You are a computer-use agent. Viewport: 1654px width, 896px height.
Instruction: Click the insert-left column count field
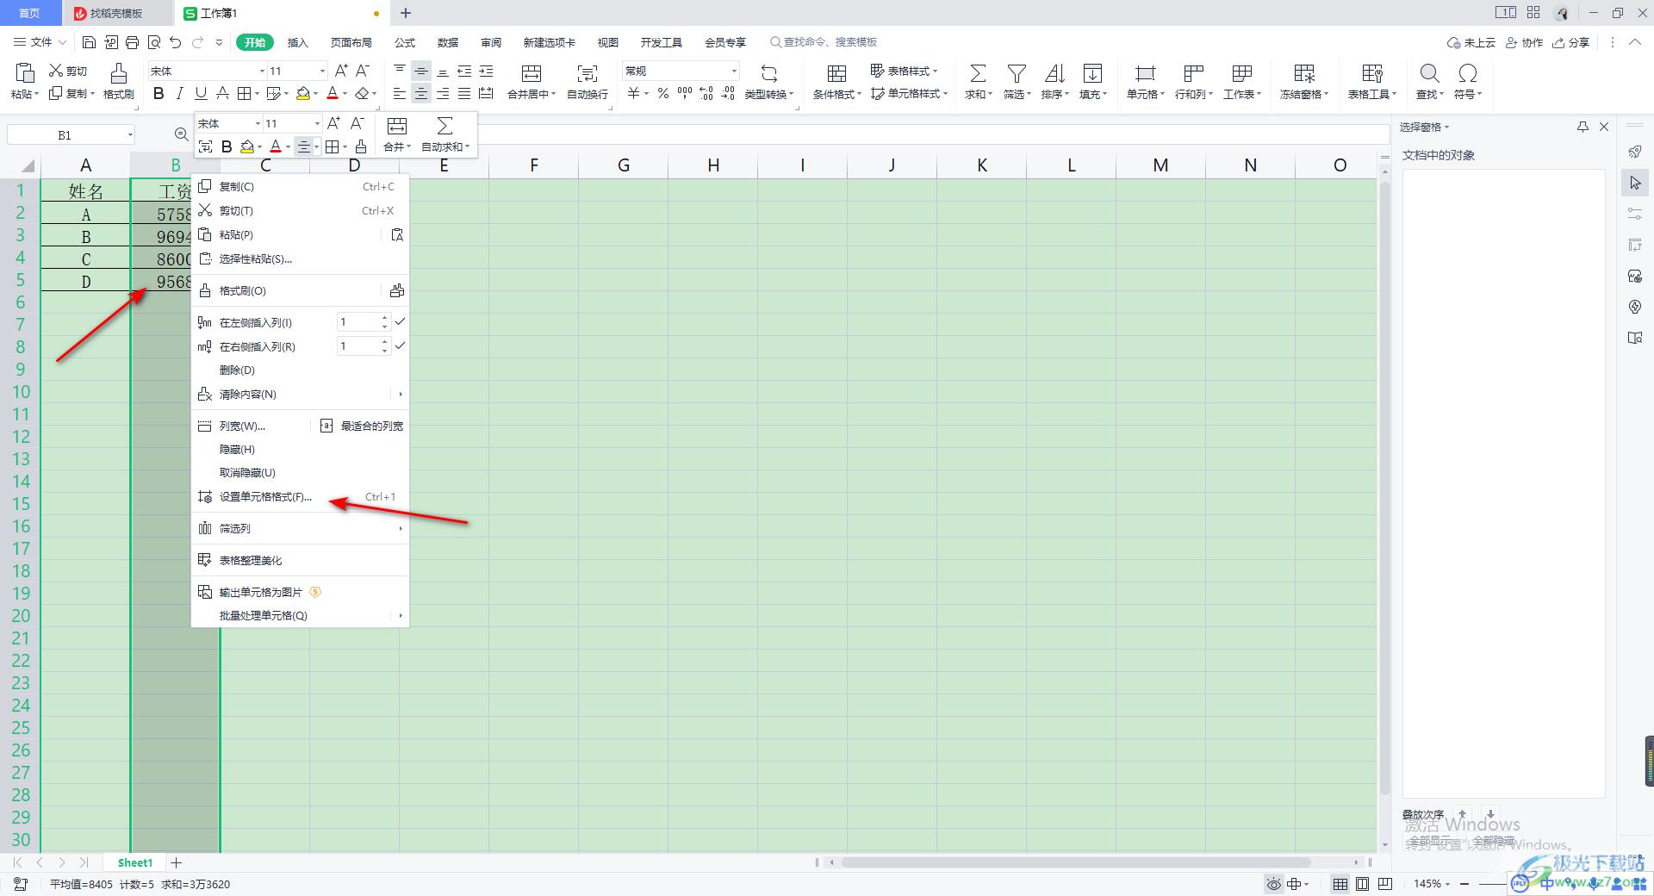click(x=364, y=321)
